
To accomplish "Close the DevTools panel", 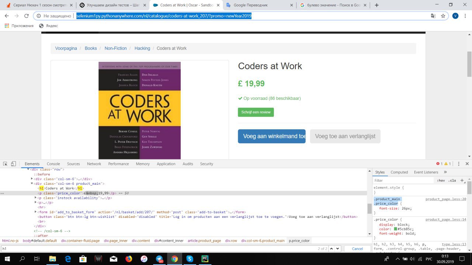I will tap(467, 164).
